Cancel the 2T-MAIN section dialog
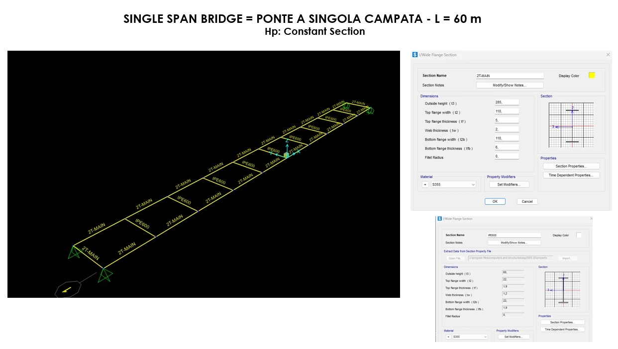The height and width of the screenshot is (349, 618). pyautogui.click(x=527, y=201)
